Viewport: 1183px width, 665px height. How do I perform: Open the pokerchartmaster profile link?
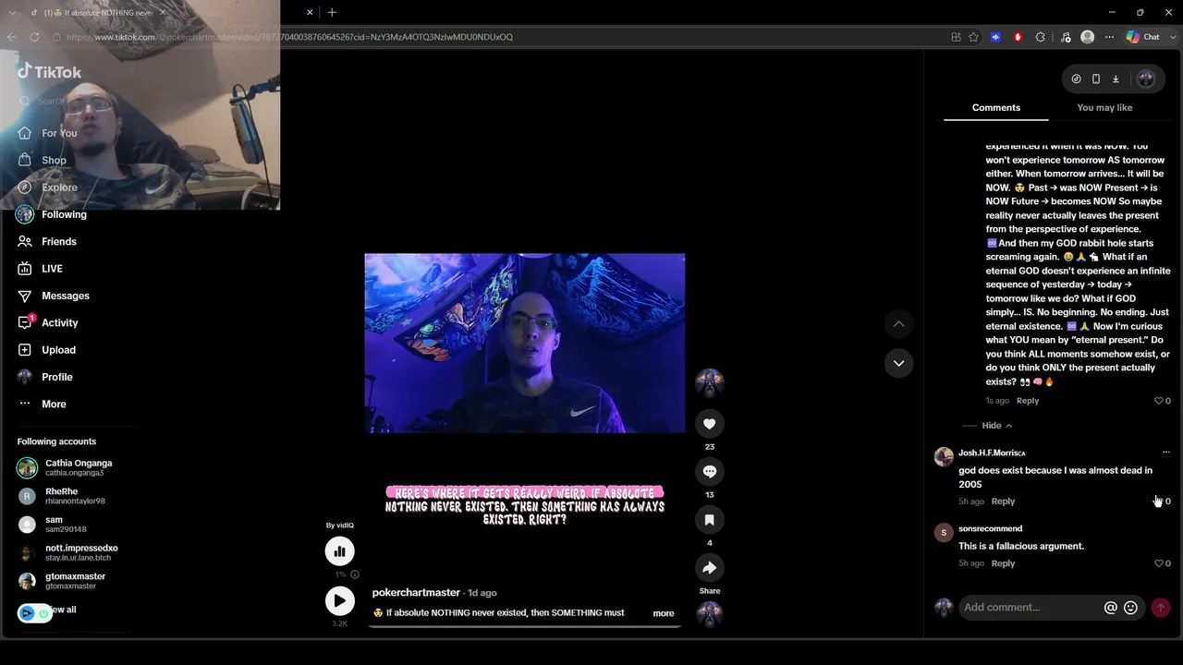point(416,593)
